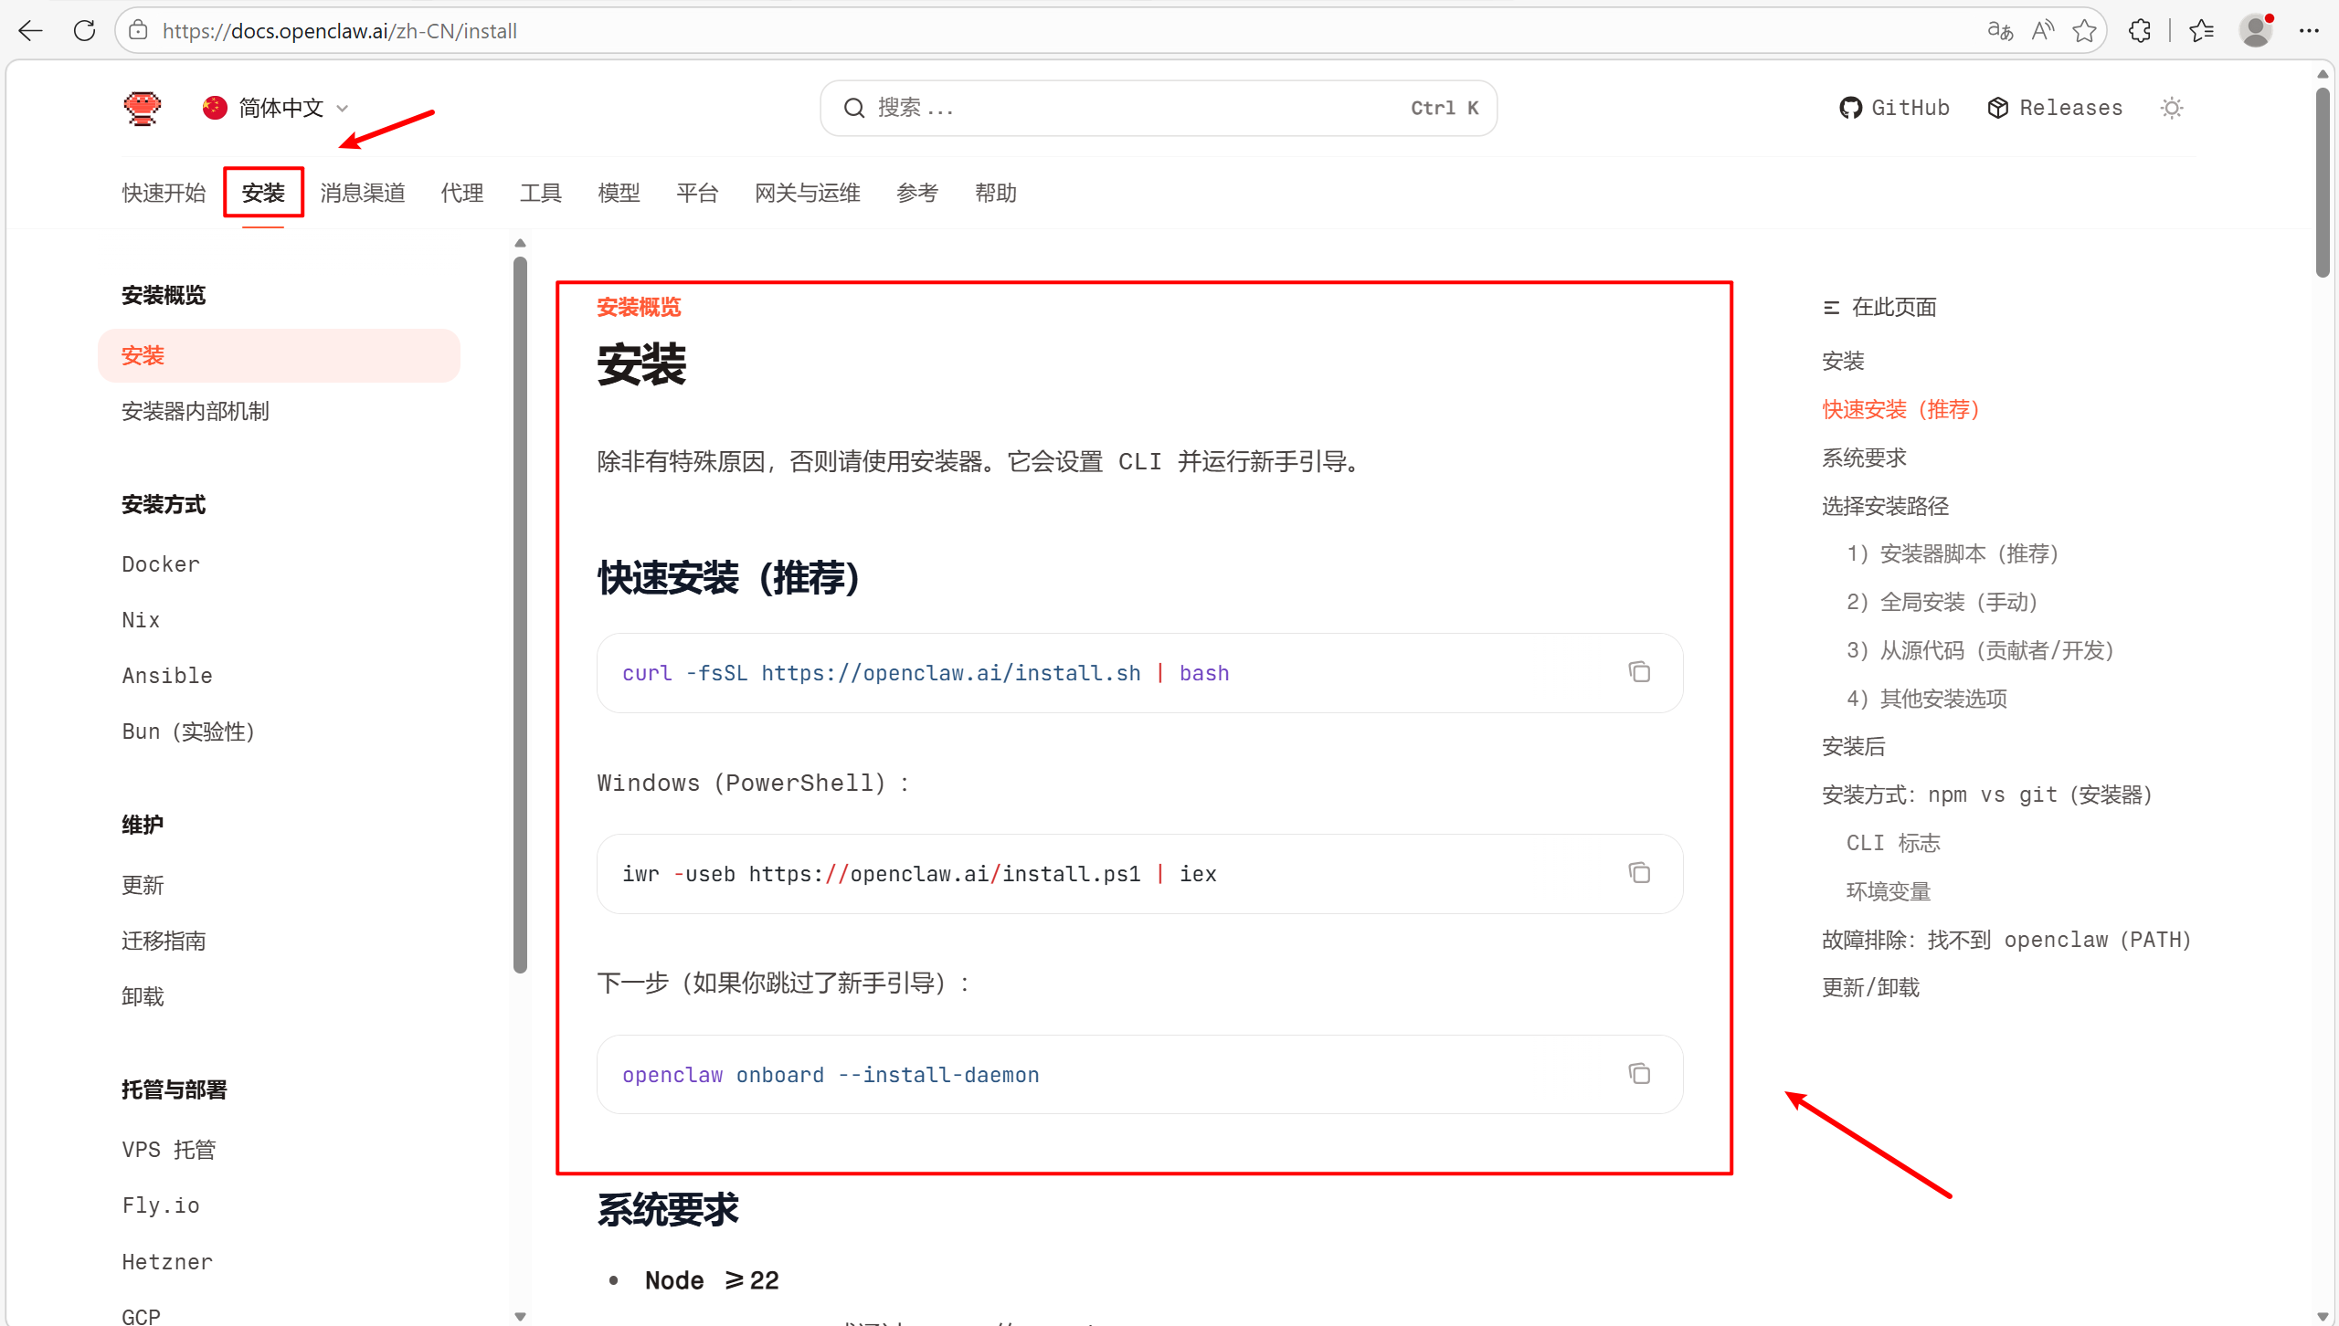Open browser settings and more menu
The width and height of the screenshot is (2339, 1326).
pos(2309,31)
